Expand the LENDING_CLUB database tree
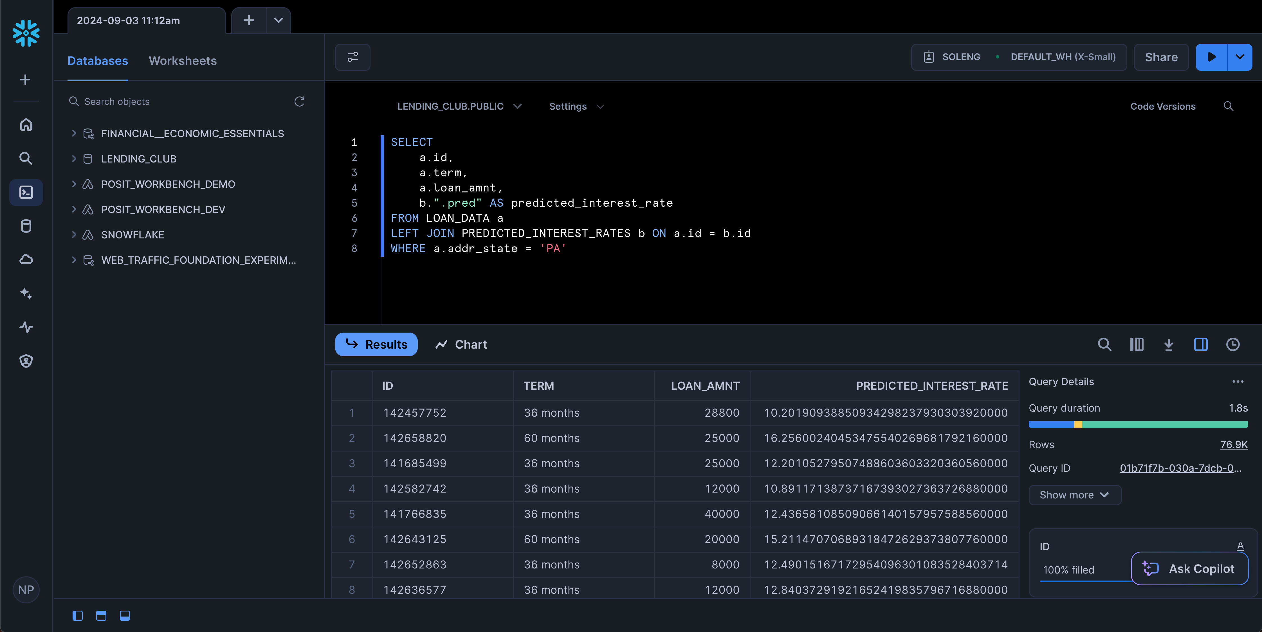 pyautogui.click(x=74, y=159)
